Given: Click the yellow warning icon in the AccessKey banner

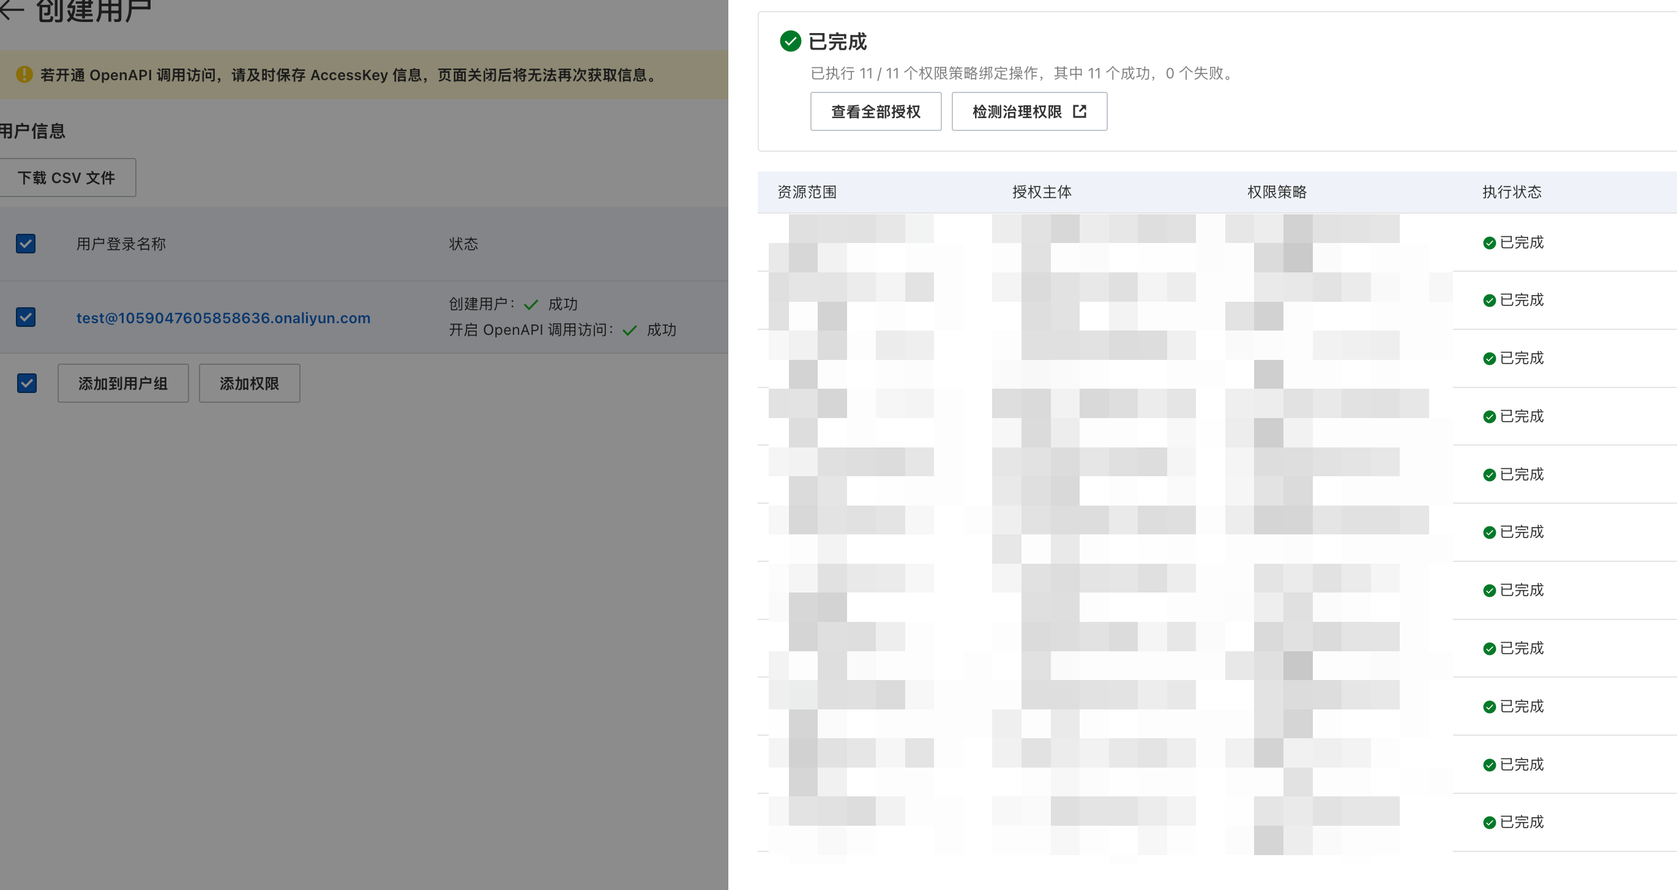Looking at the screenshot, I should click(24, 74).
